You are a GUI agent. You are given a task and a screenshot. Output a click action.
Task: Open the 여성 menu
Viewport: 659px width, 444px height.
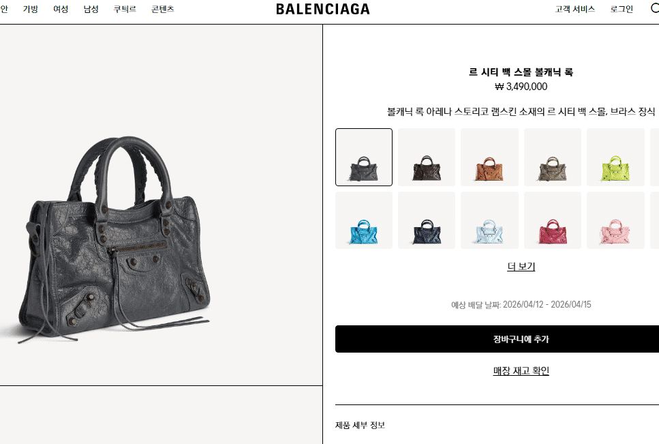coord(61,10)
